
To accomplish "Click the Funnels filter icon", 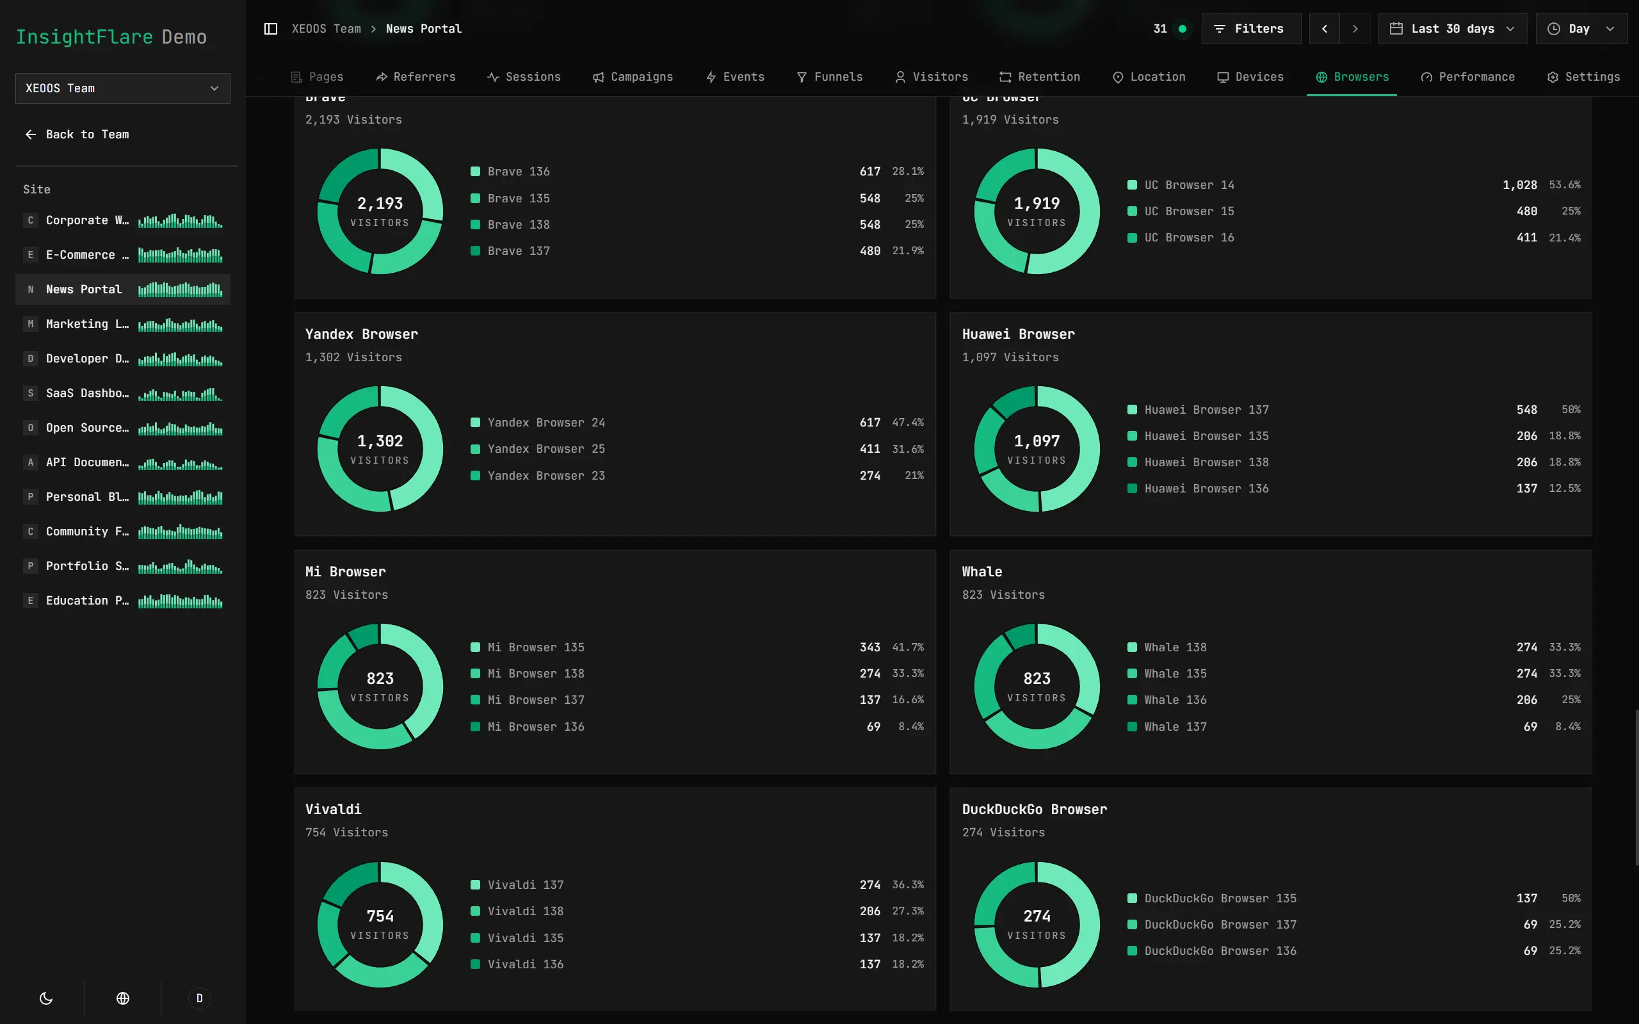I will click(802, 77).
